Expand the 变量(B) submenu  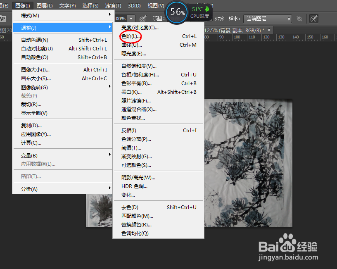click(x=63, y=155)
